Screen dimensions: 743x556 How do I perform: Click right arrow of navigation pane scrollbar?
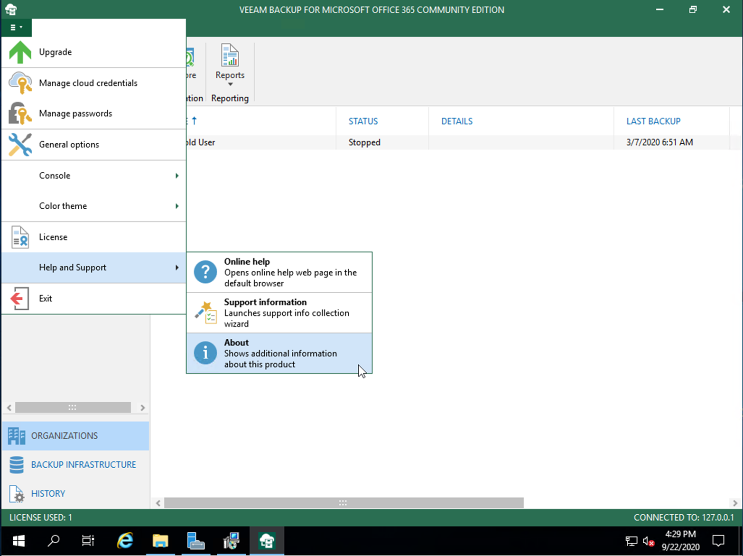[142, 408]
